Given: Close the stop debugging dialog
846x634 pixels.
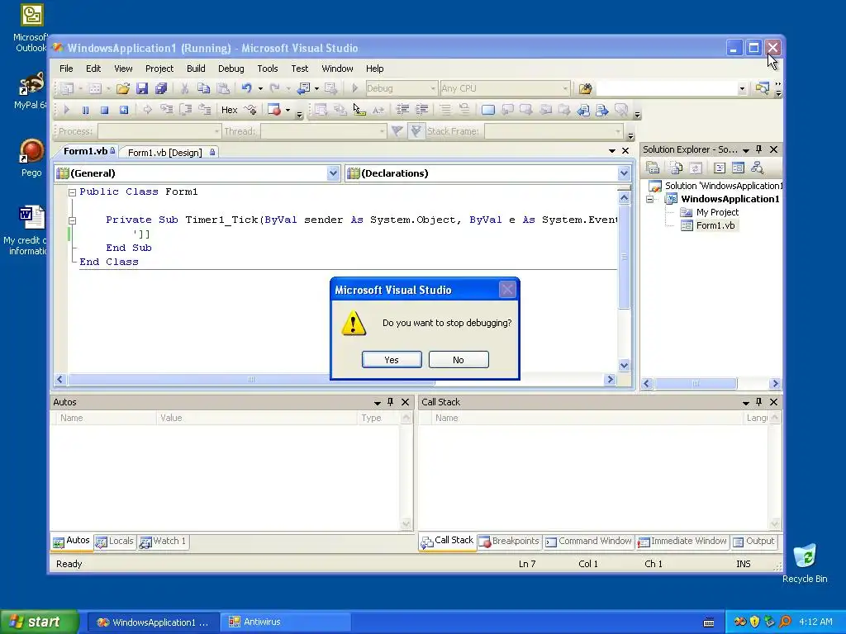Looking at the screenshot, I should (x=507, y=290).
